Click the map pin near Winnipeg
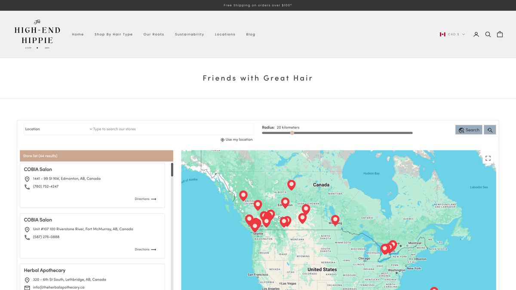Screen dimensions: 516x290 335,219
